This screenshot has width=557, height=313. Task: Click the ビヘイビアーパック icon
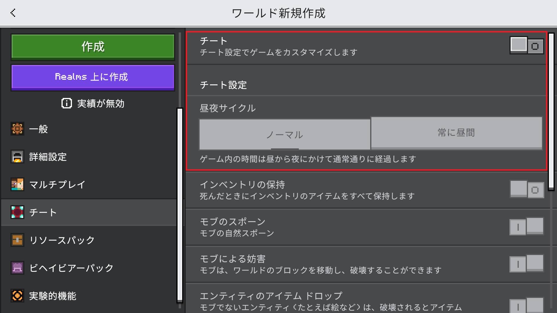(17, 268)
